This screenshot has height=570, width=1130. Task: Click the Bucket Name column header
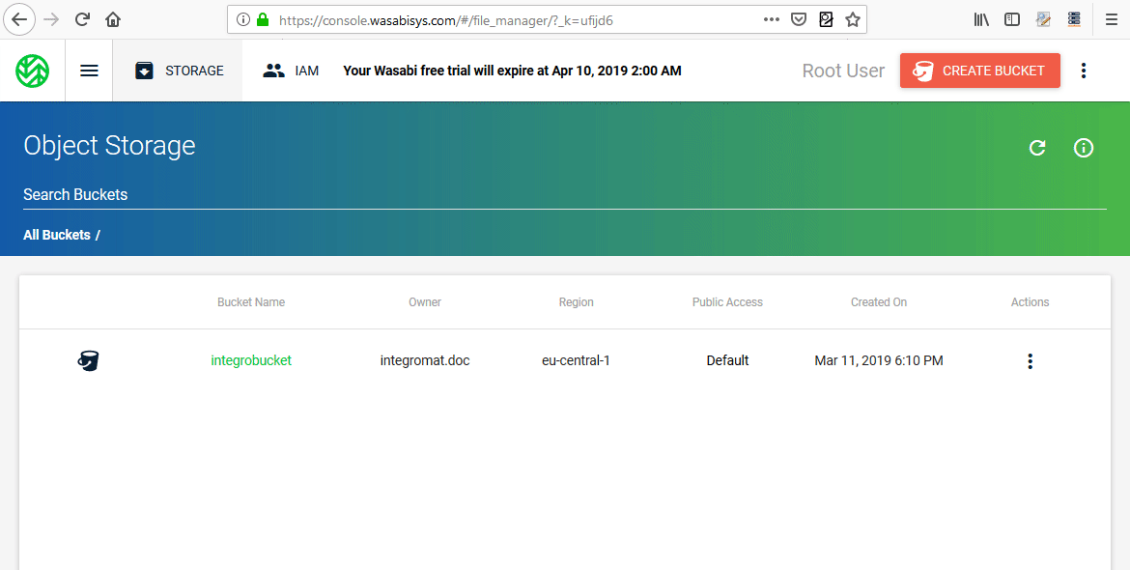[x=251, y=302]
